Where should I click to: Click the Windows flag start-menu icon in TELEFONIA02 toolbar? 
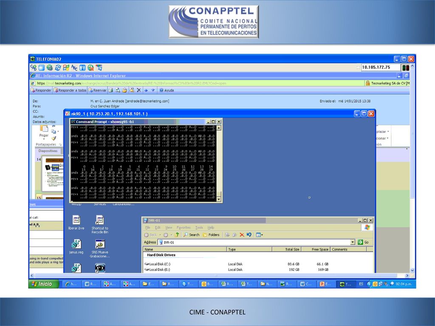(x=66, y=67)
